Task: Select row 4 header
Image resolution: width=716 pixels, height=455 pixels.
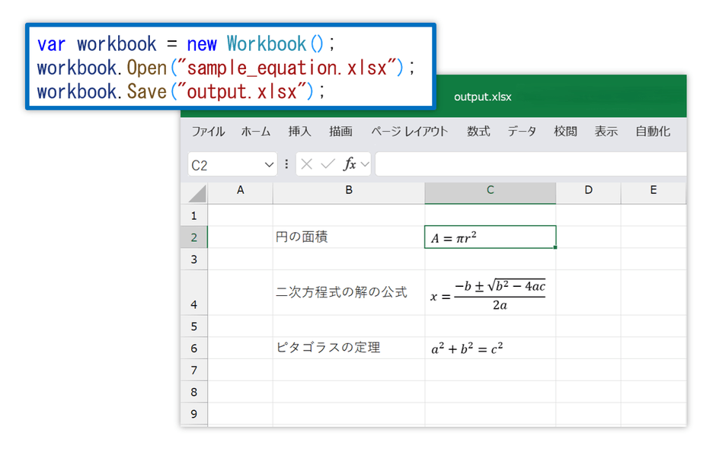Action: point(194,292)
